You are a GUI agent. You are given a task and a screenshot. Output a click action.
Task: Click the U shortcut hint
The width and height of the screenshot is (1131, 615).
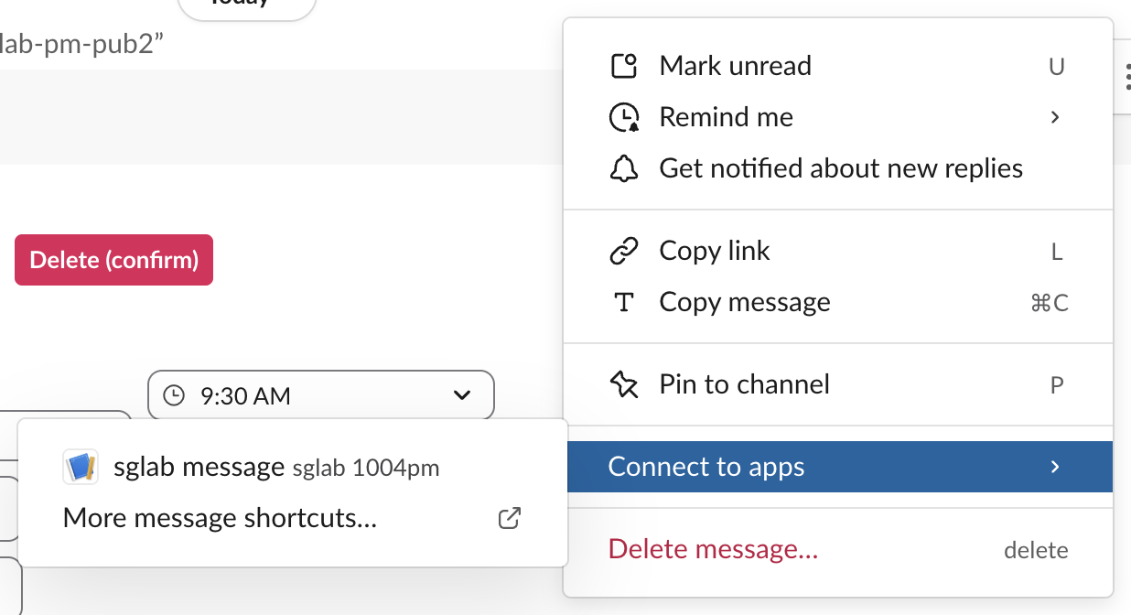tap(1056, 67)
